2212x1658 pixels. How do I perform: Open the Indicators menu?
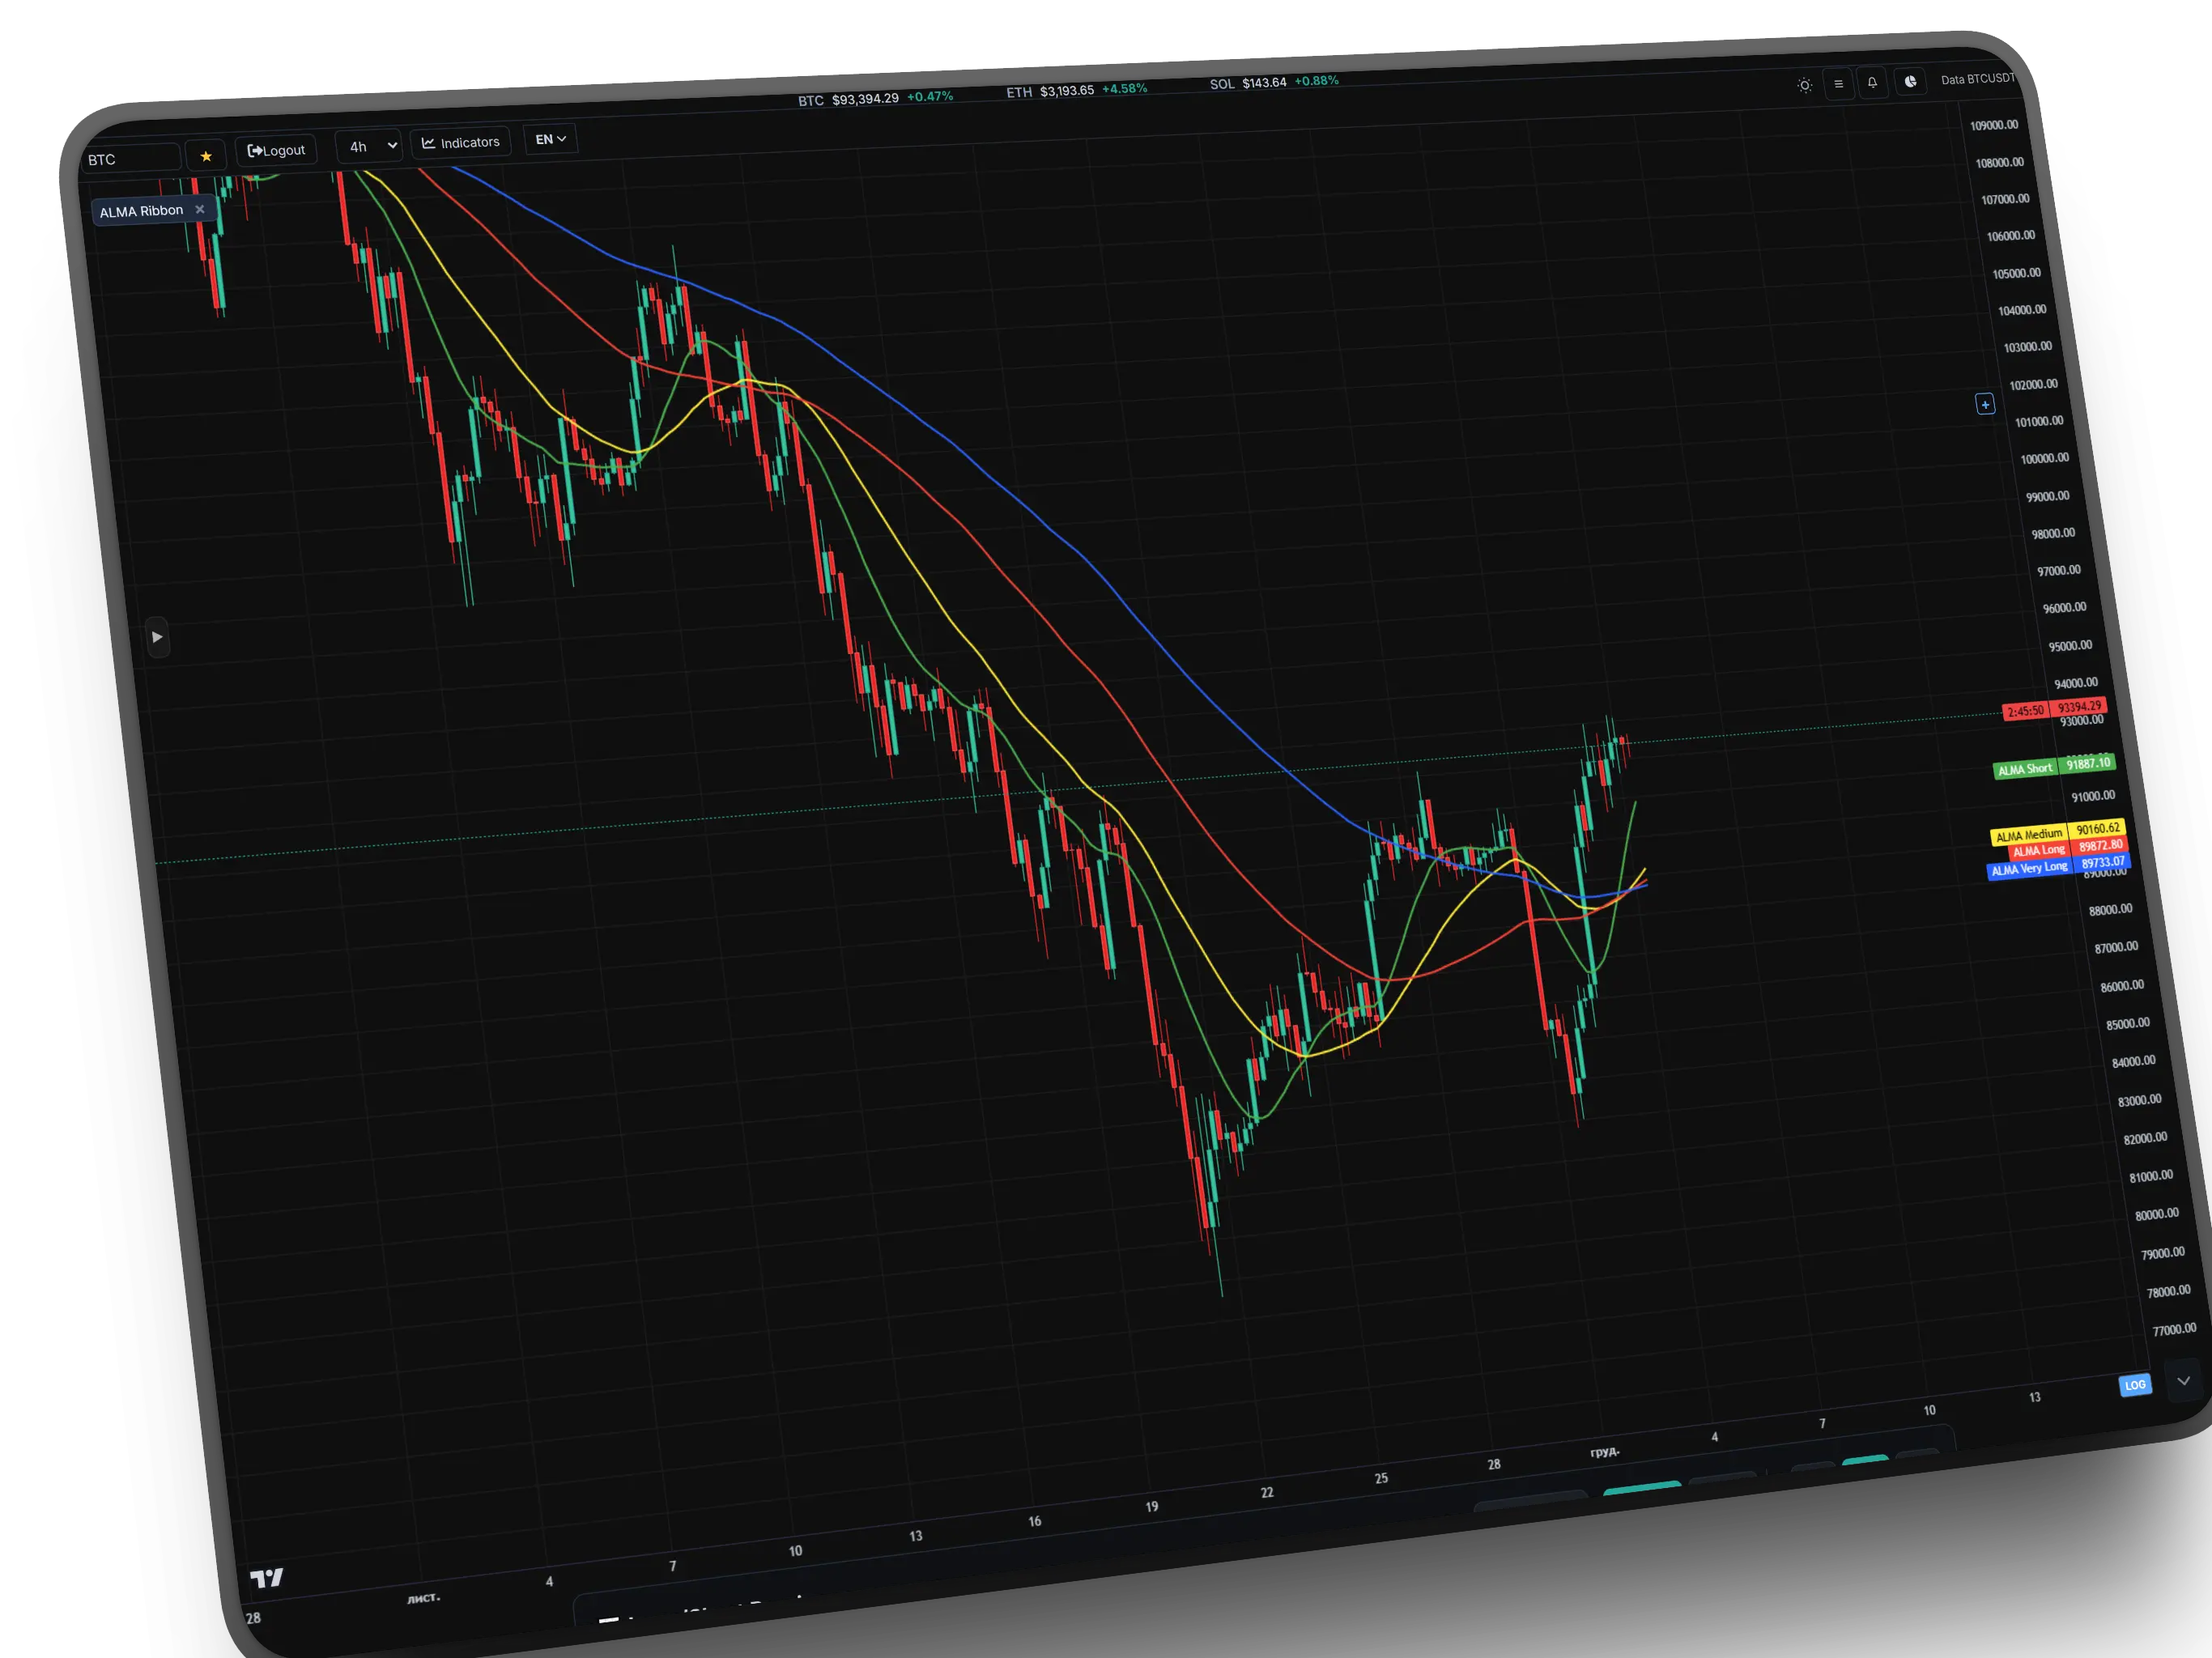(461, 142)
